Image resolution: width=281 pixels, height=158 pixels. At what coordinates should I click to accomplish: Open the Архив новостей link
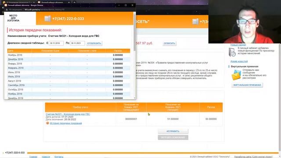(239, 61)
